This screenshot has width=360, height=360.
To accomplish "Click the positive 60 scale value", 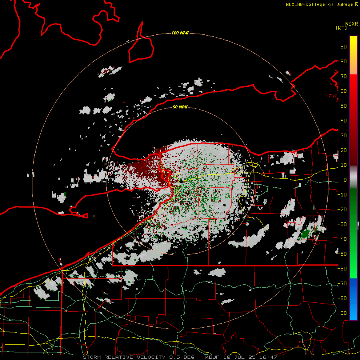I will 344,91.
